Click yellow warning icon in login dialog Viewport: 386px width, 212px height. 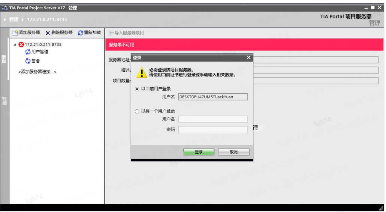pos(142,72)
